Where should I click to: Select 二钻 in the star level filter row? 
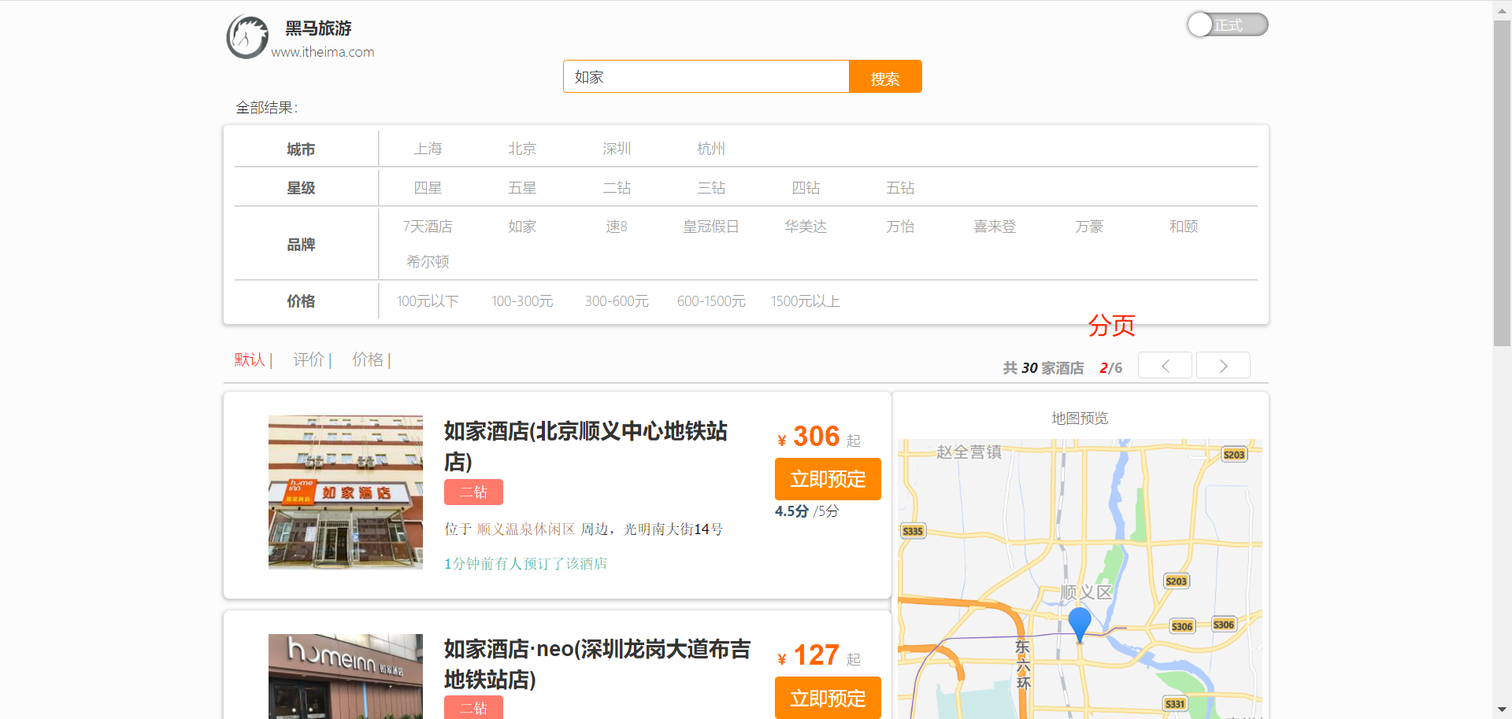(617, 188)
